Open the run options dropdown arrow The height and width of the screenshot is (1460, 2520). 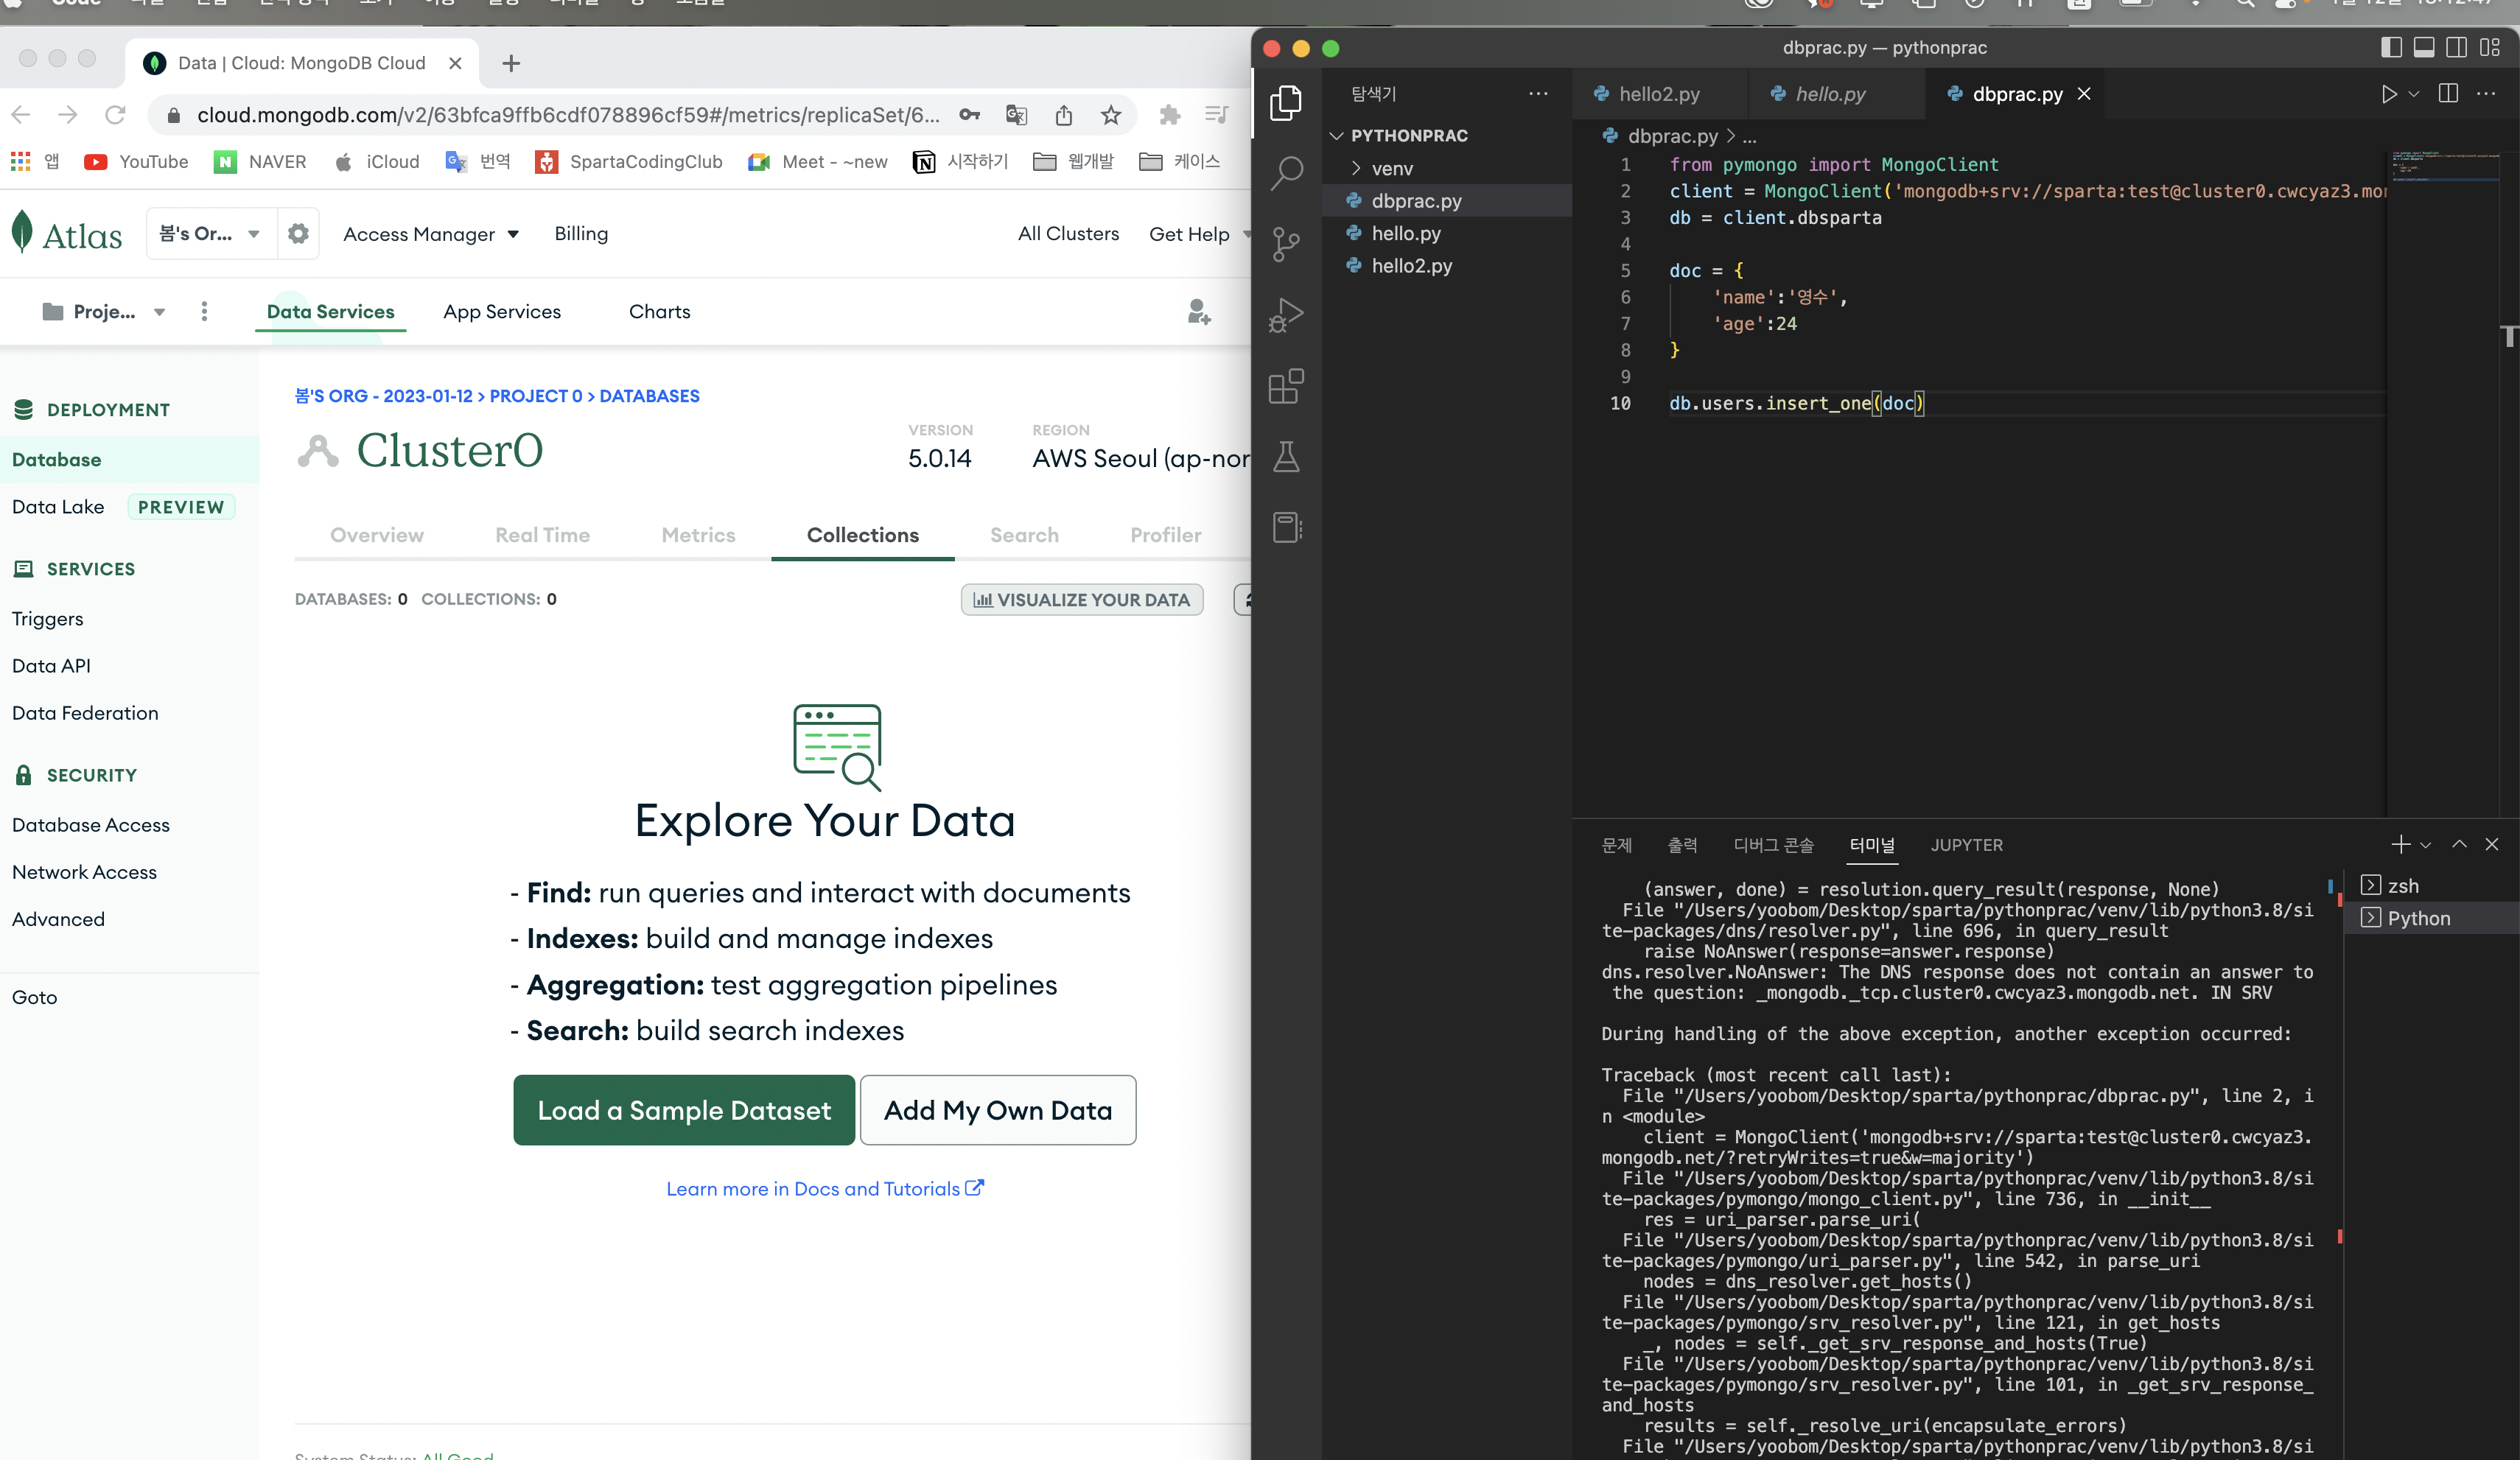[x=2414, y=94]
